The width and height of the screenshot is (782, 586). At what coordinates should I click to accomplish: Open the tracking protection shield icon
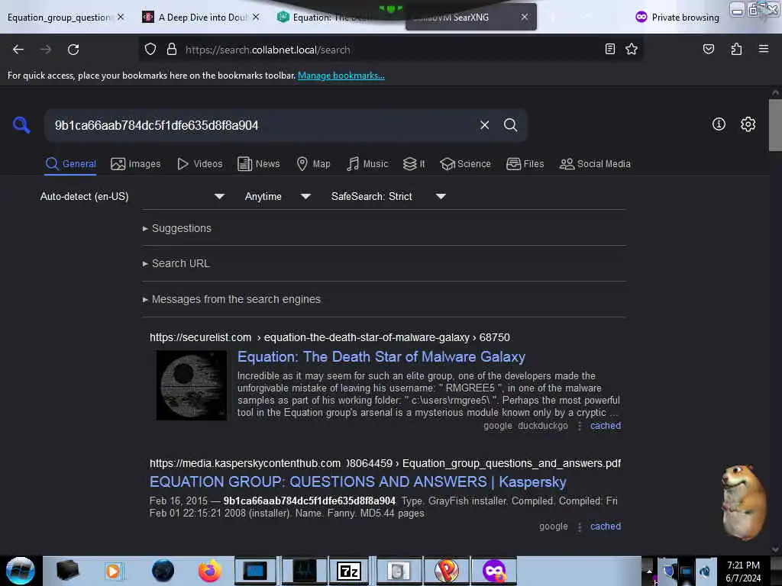click(x=150, y=50)
